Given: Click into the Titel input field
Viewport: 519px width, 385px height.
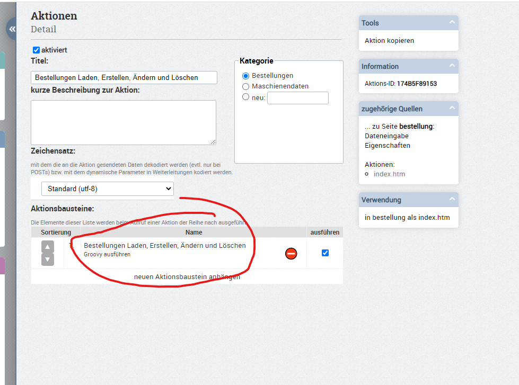Looking at the screenshot, I should pyautogui.click(x=124, y=77).
